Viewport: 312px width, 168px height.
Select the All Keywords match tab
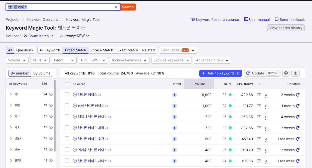(x=50, y=50)
